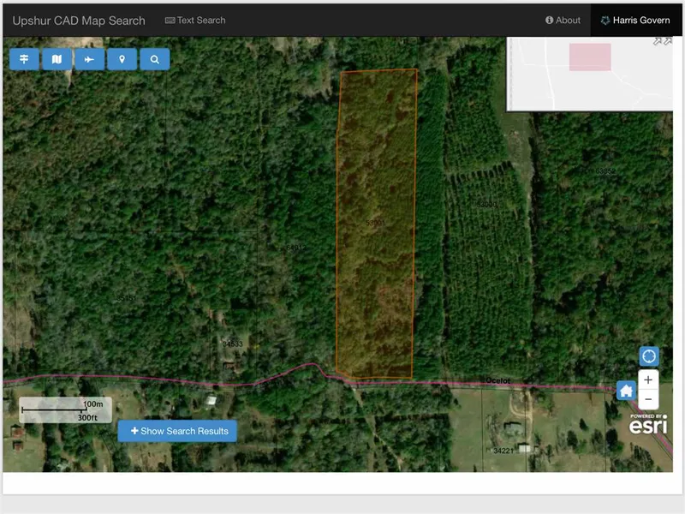Follow the Harris Govern link
The image size is (685, 514).
(634, 21)
